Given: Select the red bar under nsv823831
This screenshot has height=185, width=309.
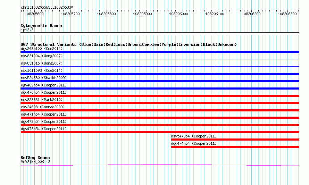Looking at the screenshot, I should (x=160, y=103).
